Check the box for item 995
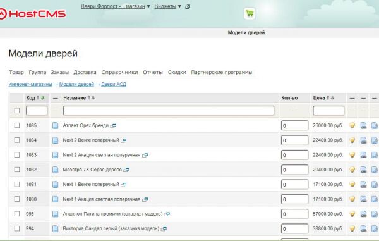379x241 pixels. tap(17, 214)
